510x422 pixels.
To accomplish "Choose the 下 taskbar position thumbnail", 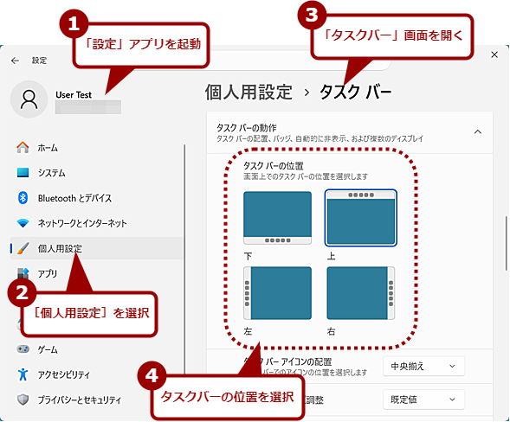I will pyautogui.click(x=277, y=218).
